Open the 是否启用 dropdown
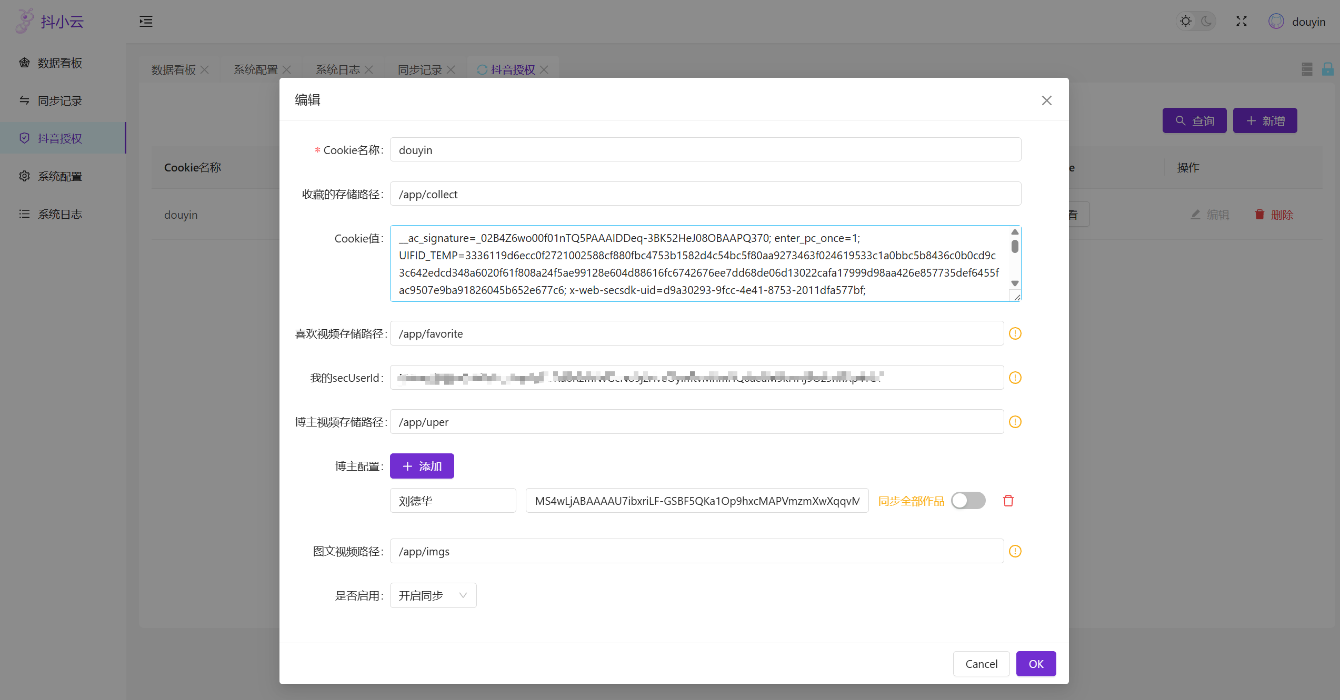Image resolution: width=1340 pixels, height=700 pixels. [x=433, y=595]
